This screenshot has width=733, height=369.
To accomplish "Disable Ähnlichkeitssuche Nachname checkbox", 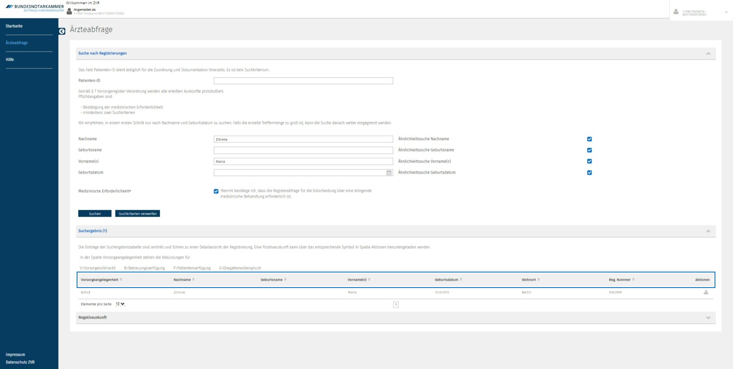I will coord(589,139).
